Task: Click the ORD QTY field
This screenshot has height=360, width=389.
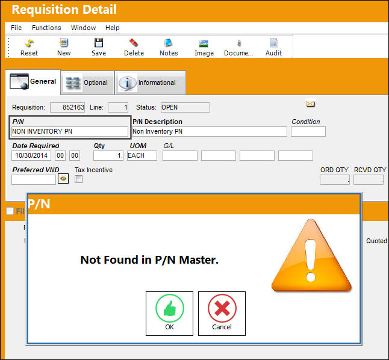Action: (x=335, y=179)
